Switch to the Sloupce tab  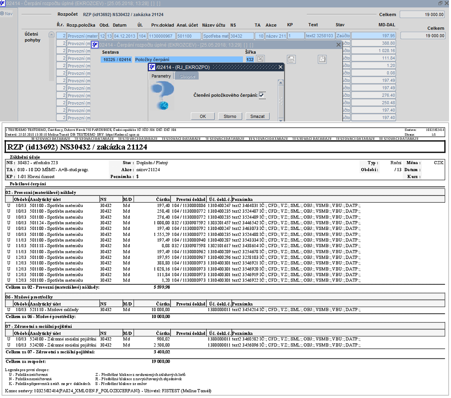tap(187, 76)
